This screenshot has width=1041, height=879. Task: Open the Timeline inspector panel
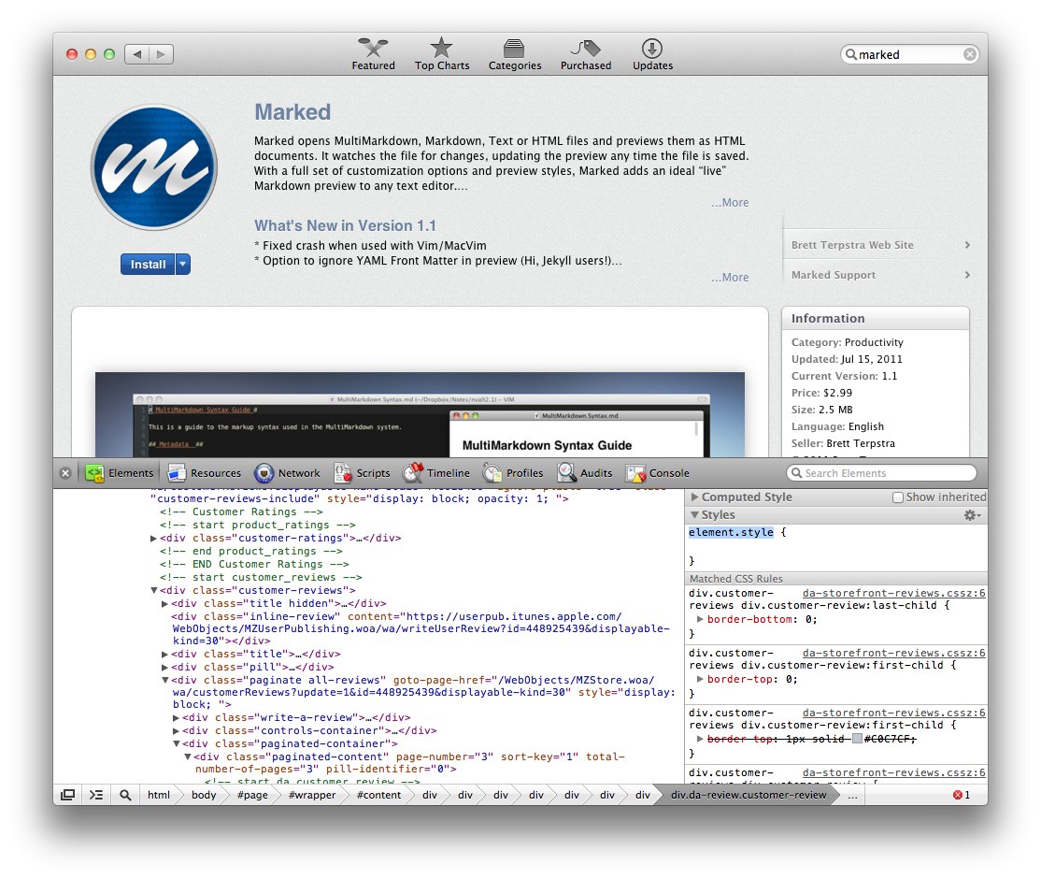pos(436,473)
